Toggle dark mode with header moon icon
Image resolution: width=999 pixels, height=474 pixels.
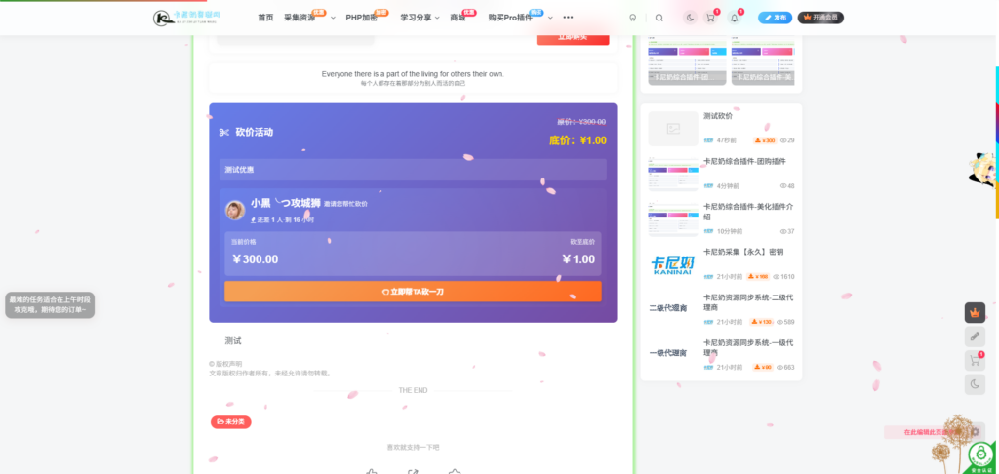(691, 18)
